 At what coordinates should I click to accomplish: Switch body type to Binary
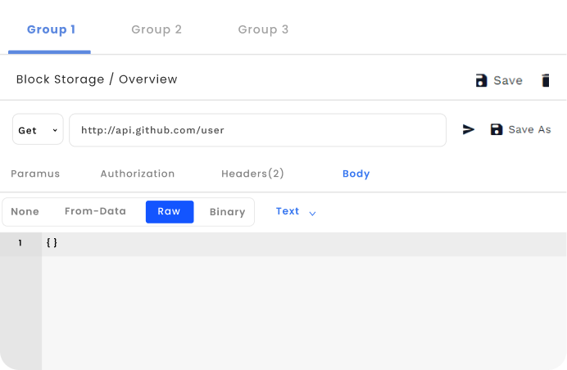point(227,212)
